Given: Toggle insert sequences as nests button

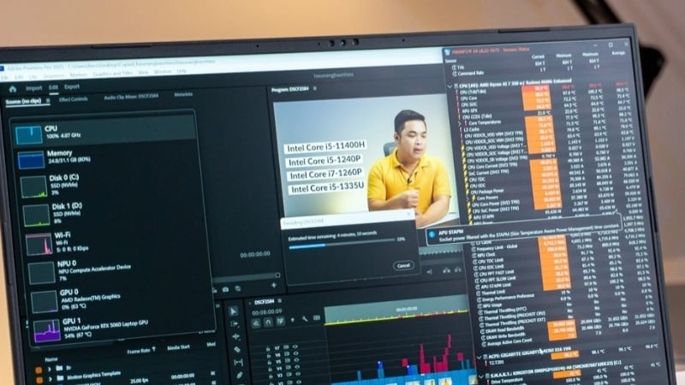Looking at the screenshot, I should point(256,323).
